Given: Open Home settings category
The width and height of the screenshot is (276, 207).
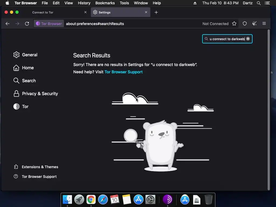Looking at the screenshot, I should [24, 68].
